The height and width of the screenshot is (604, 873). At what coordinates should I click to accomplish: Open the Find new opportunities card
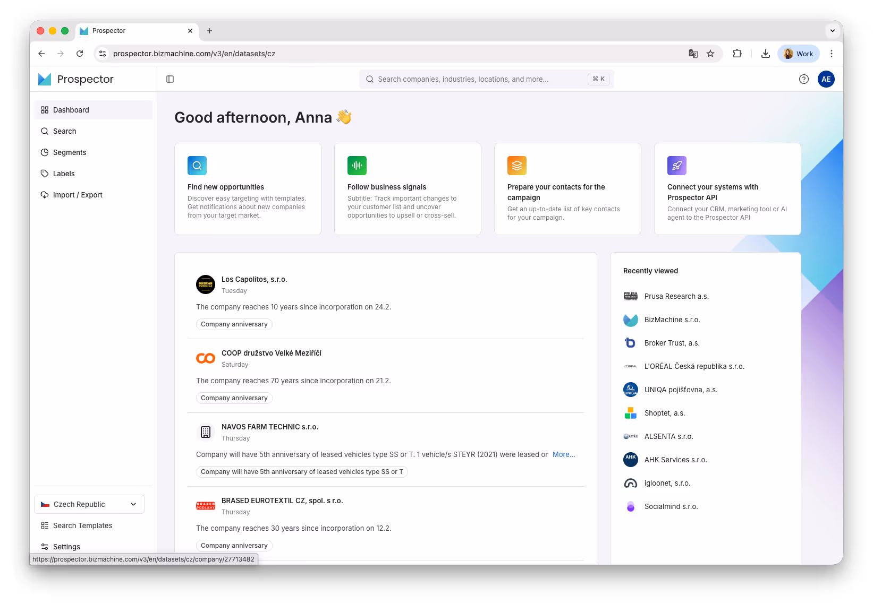[x=248, y=189]
